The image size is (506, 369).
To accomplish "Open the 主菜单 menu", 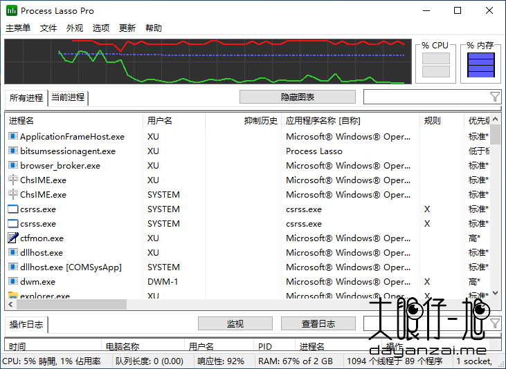I will point(18,28).
